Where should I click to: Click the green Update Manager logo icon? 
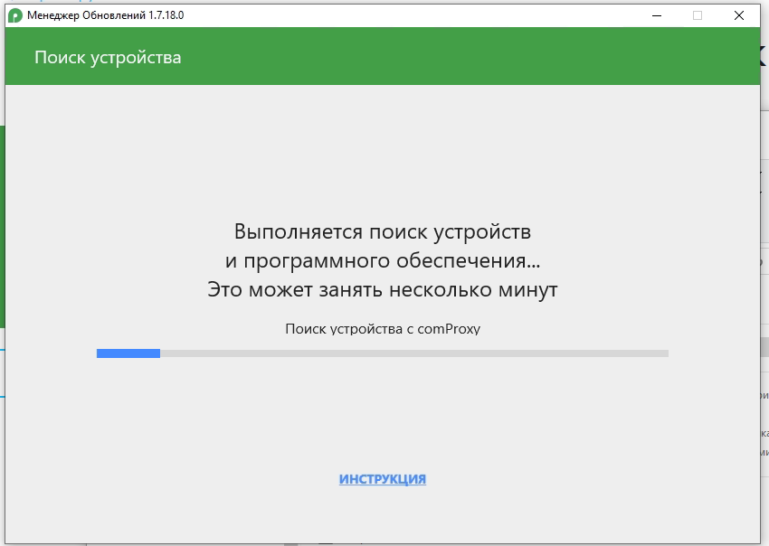point(15,15)
